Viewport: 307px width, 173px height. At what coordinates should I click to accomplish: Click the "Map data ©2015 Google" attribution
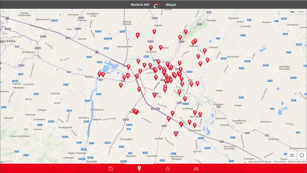[260, 162]
